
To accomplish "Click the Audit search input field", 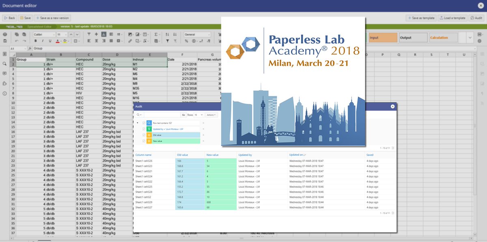I will pos(162,115).
